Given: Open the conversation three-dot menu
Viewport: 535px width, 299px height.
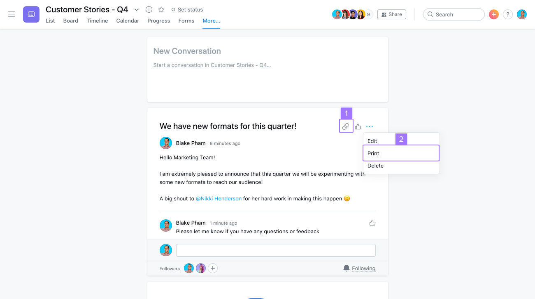Looking at the screenshot, I should coord(370,126).
